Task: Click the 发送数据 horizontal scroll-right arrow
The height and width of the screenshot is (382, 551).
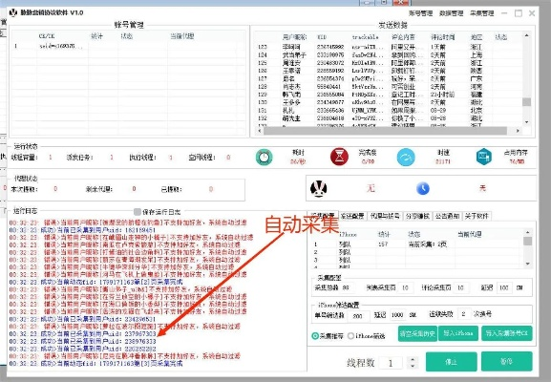Action: click(x=518, y=131)
